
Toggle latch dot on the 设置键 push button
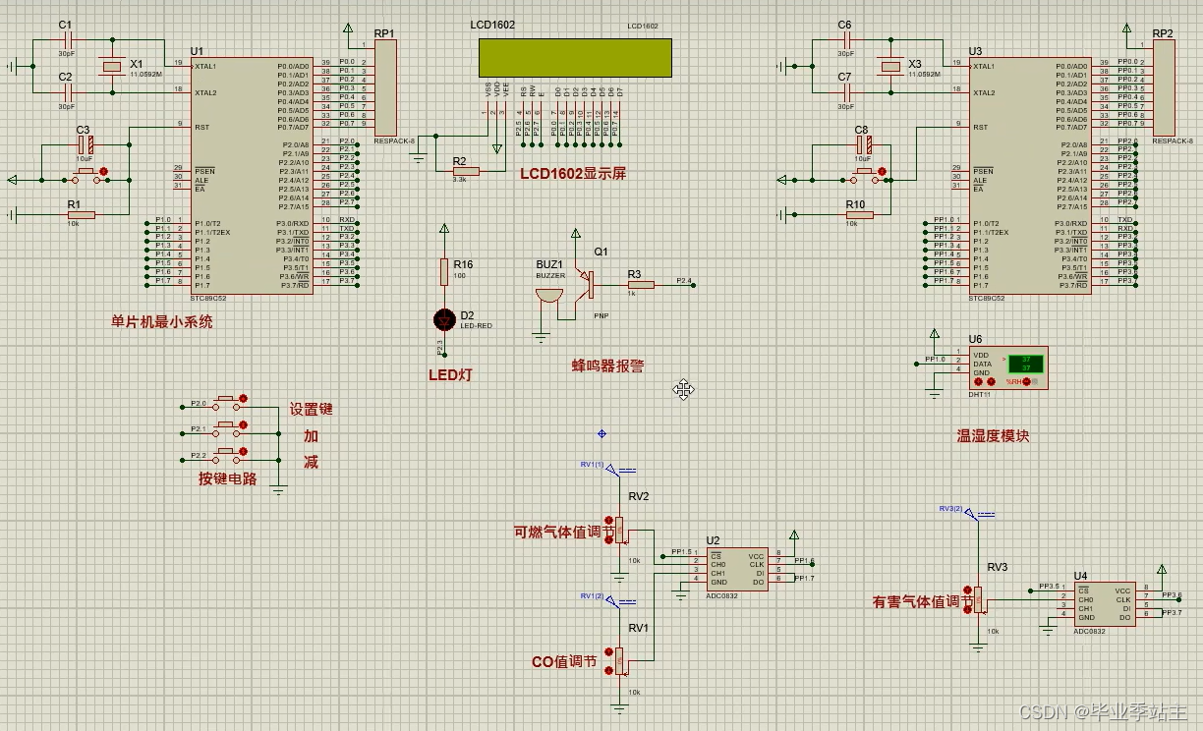coord(244,399)
